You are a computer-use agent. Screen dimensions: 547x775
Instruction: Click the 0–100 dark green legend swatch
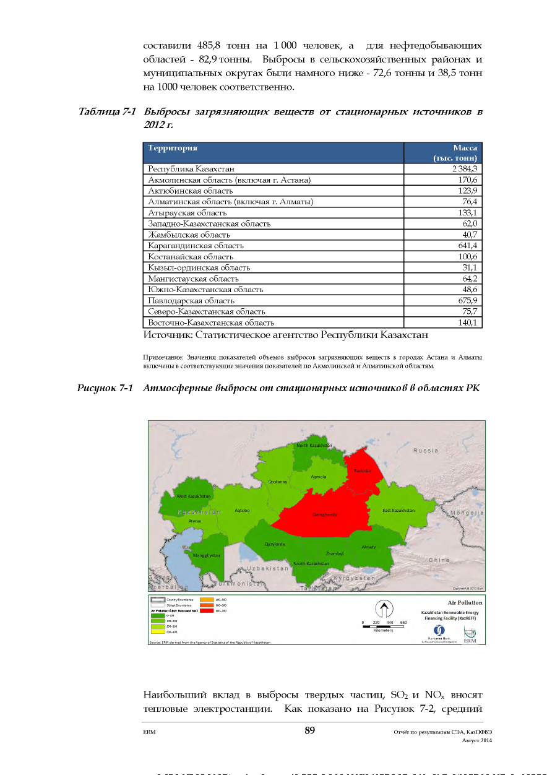coord(158,616)
